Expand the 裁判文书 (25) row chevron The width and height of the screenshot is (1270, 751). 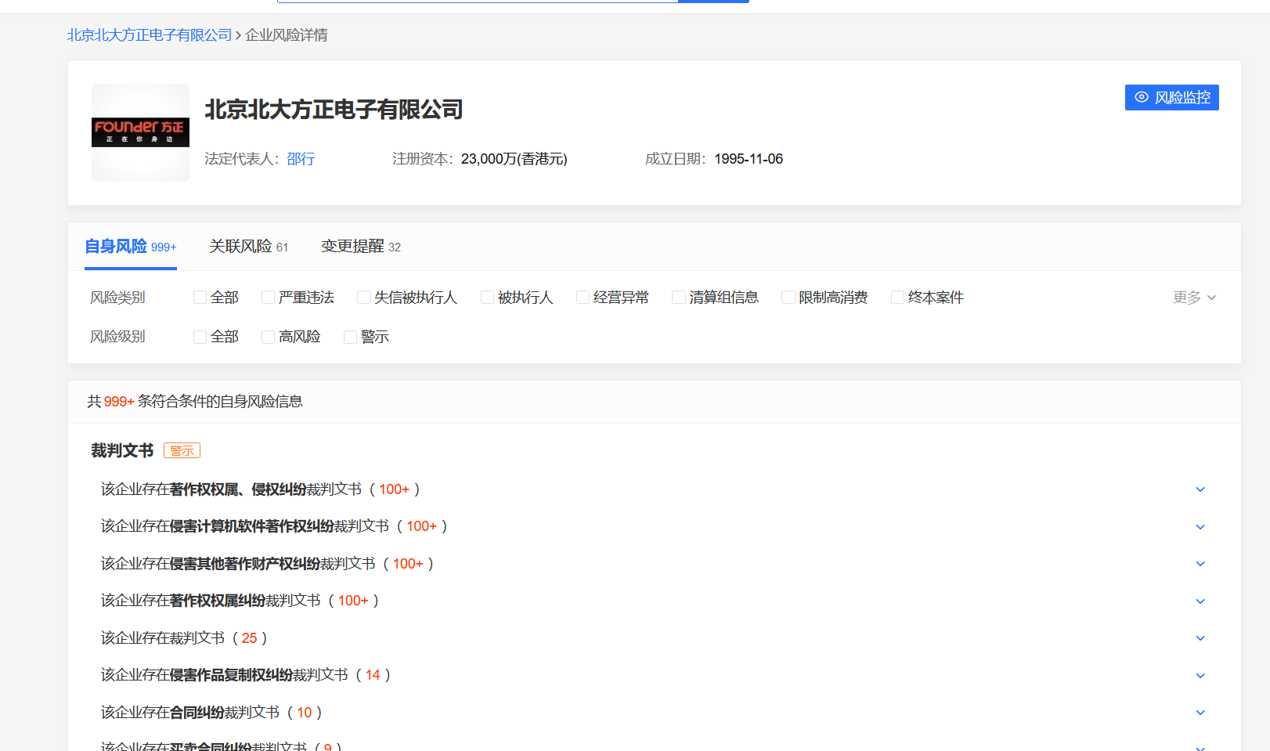(x=1200, y=638)
